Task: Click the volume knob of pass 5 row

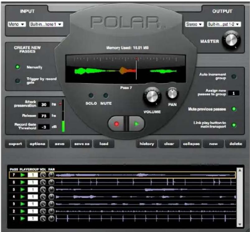Action: 43,189
